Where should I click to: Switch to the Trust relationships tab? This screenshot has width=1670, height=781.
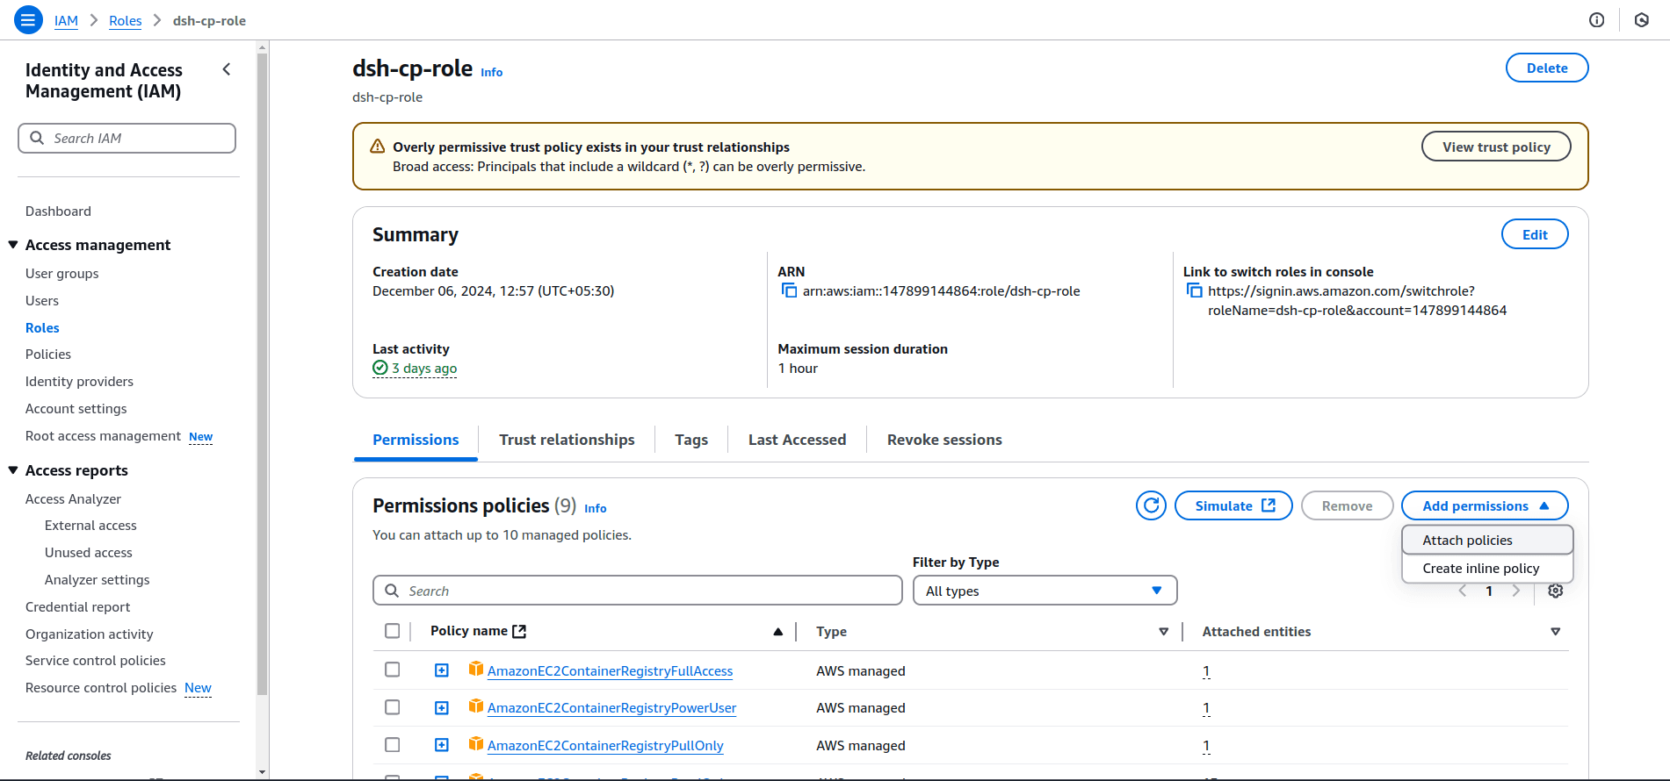pyautogui.click(x=567, y=440)
